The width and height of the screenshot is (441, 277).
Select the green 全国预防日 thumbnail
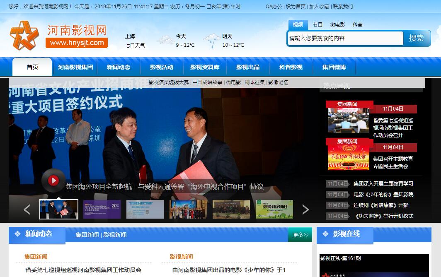point(274,210)
